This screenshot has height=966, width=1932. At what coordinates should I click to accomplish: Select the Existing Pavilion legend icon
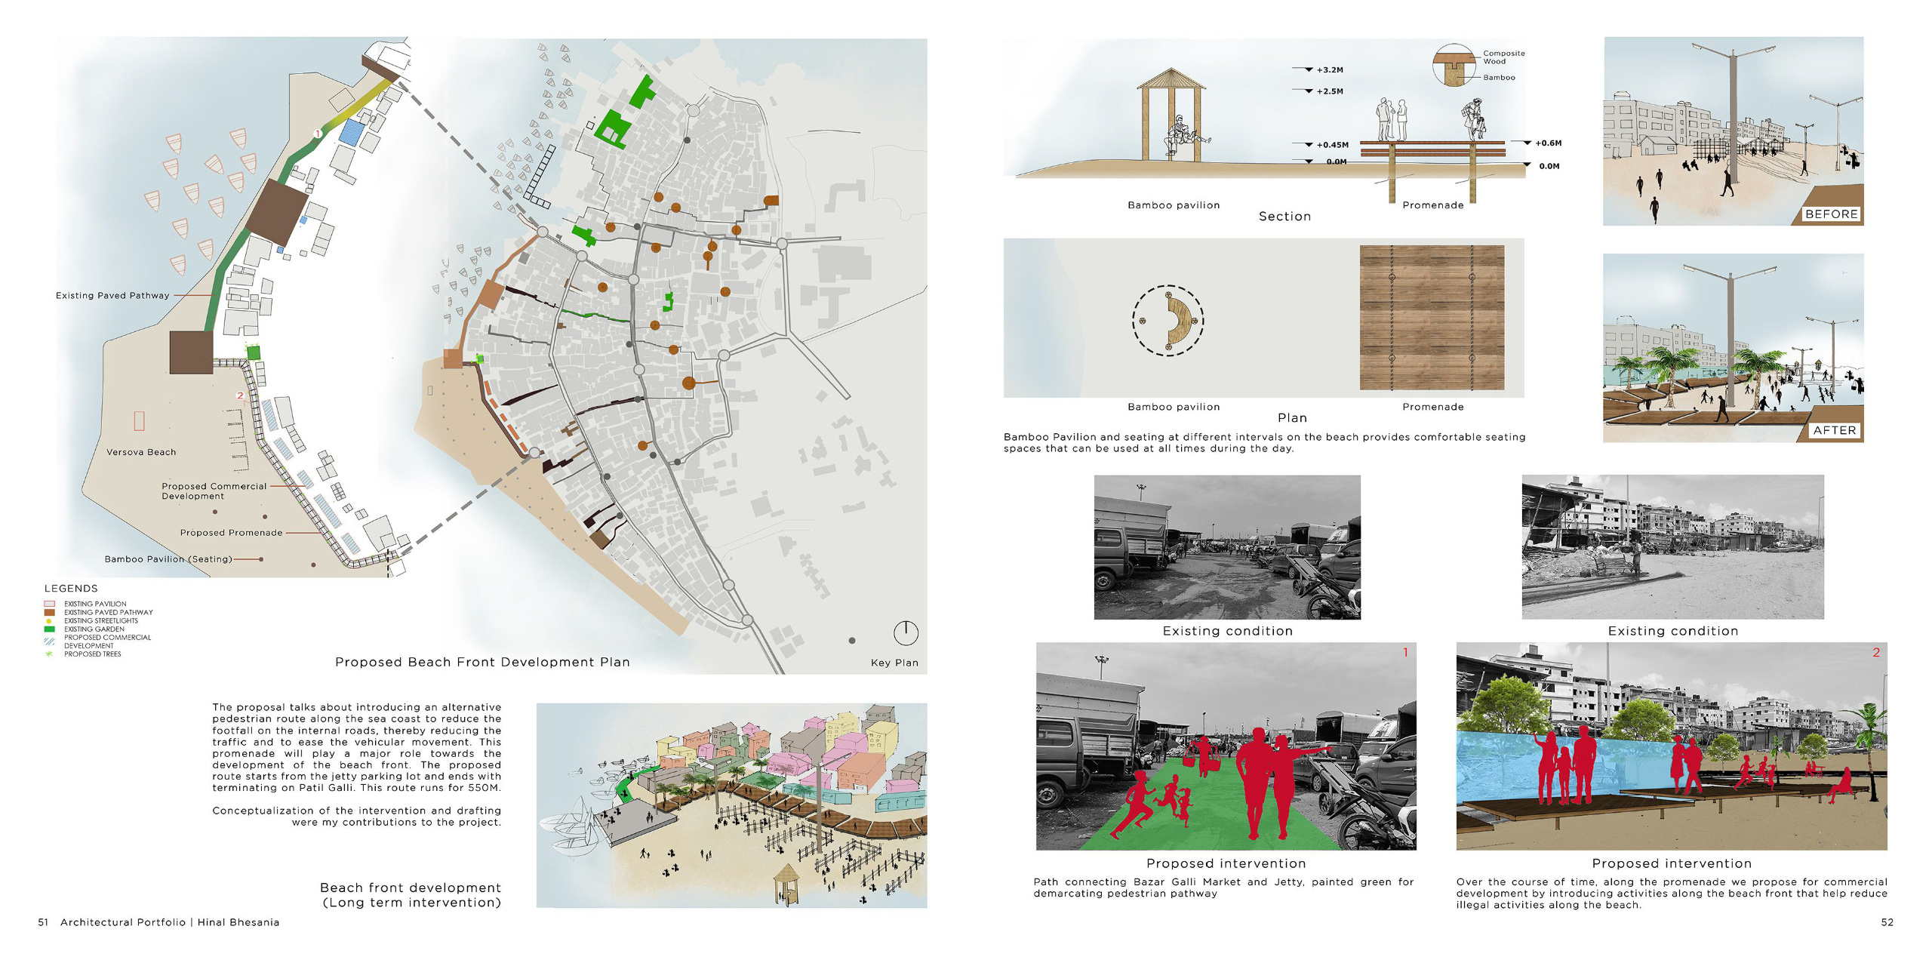pos(49,604)
